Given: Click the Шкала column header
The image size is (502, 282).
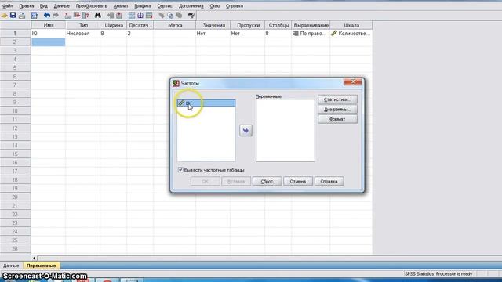Looking at the screenshot, I should (351, 25).
